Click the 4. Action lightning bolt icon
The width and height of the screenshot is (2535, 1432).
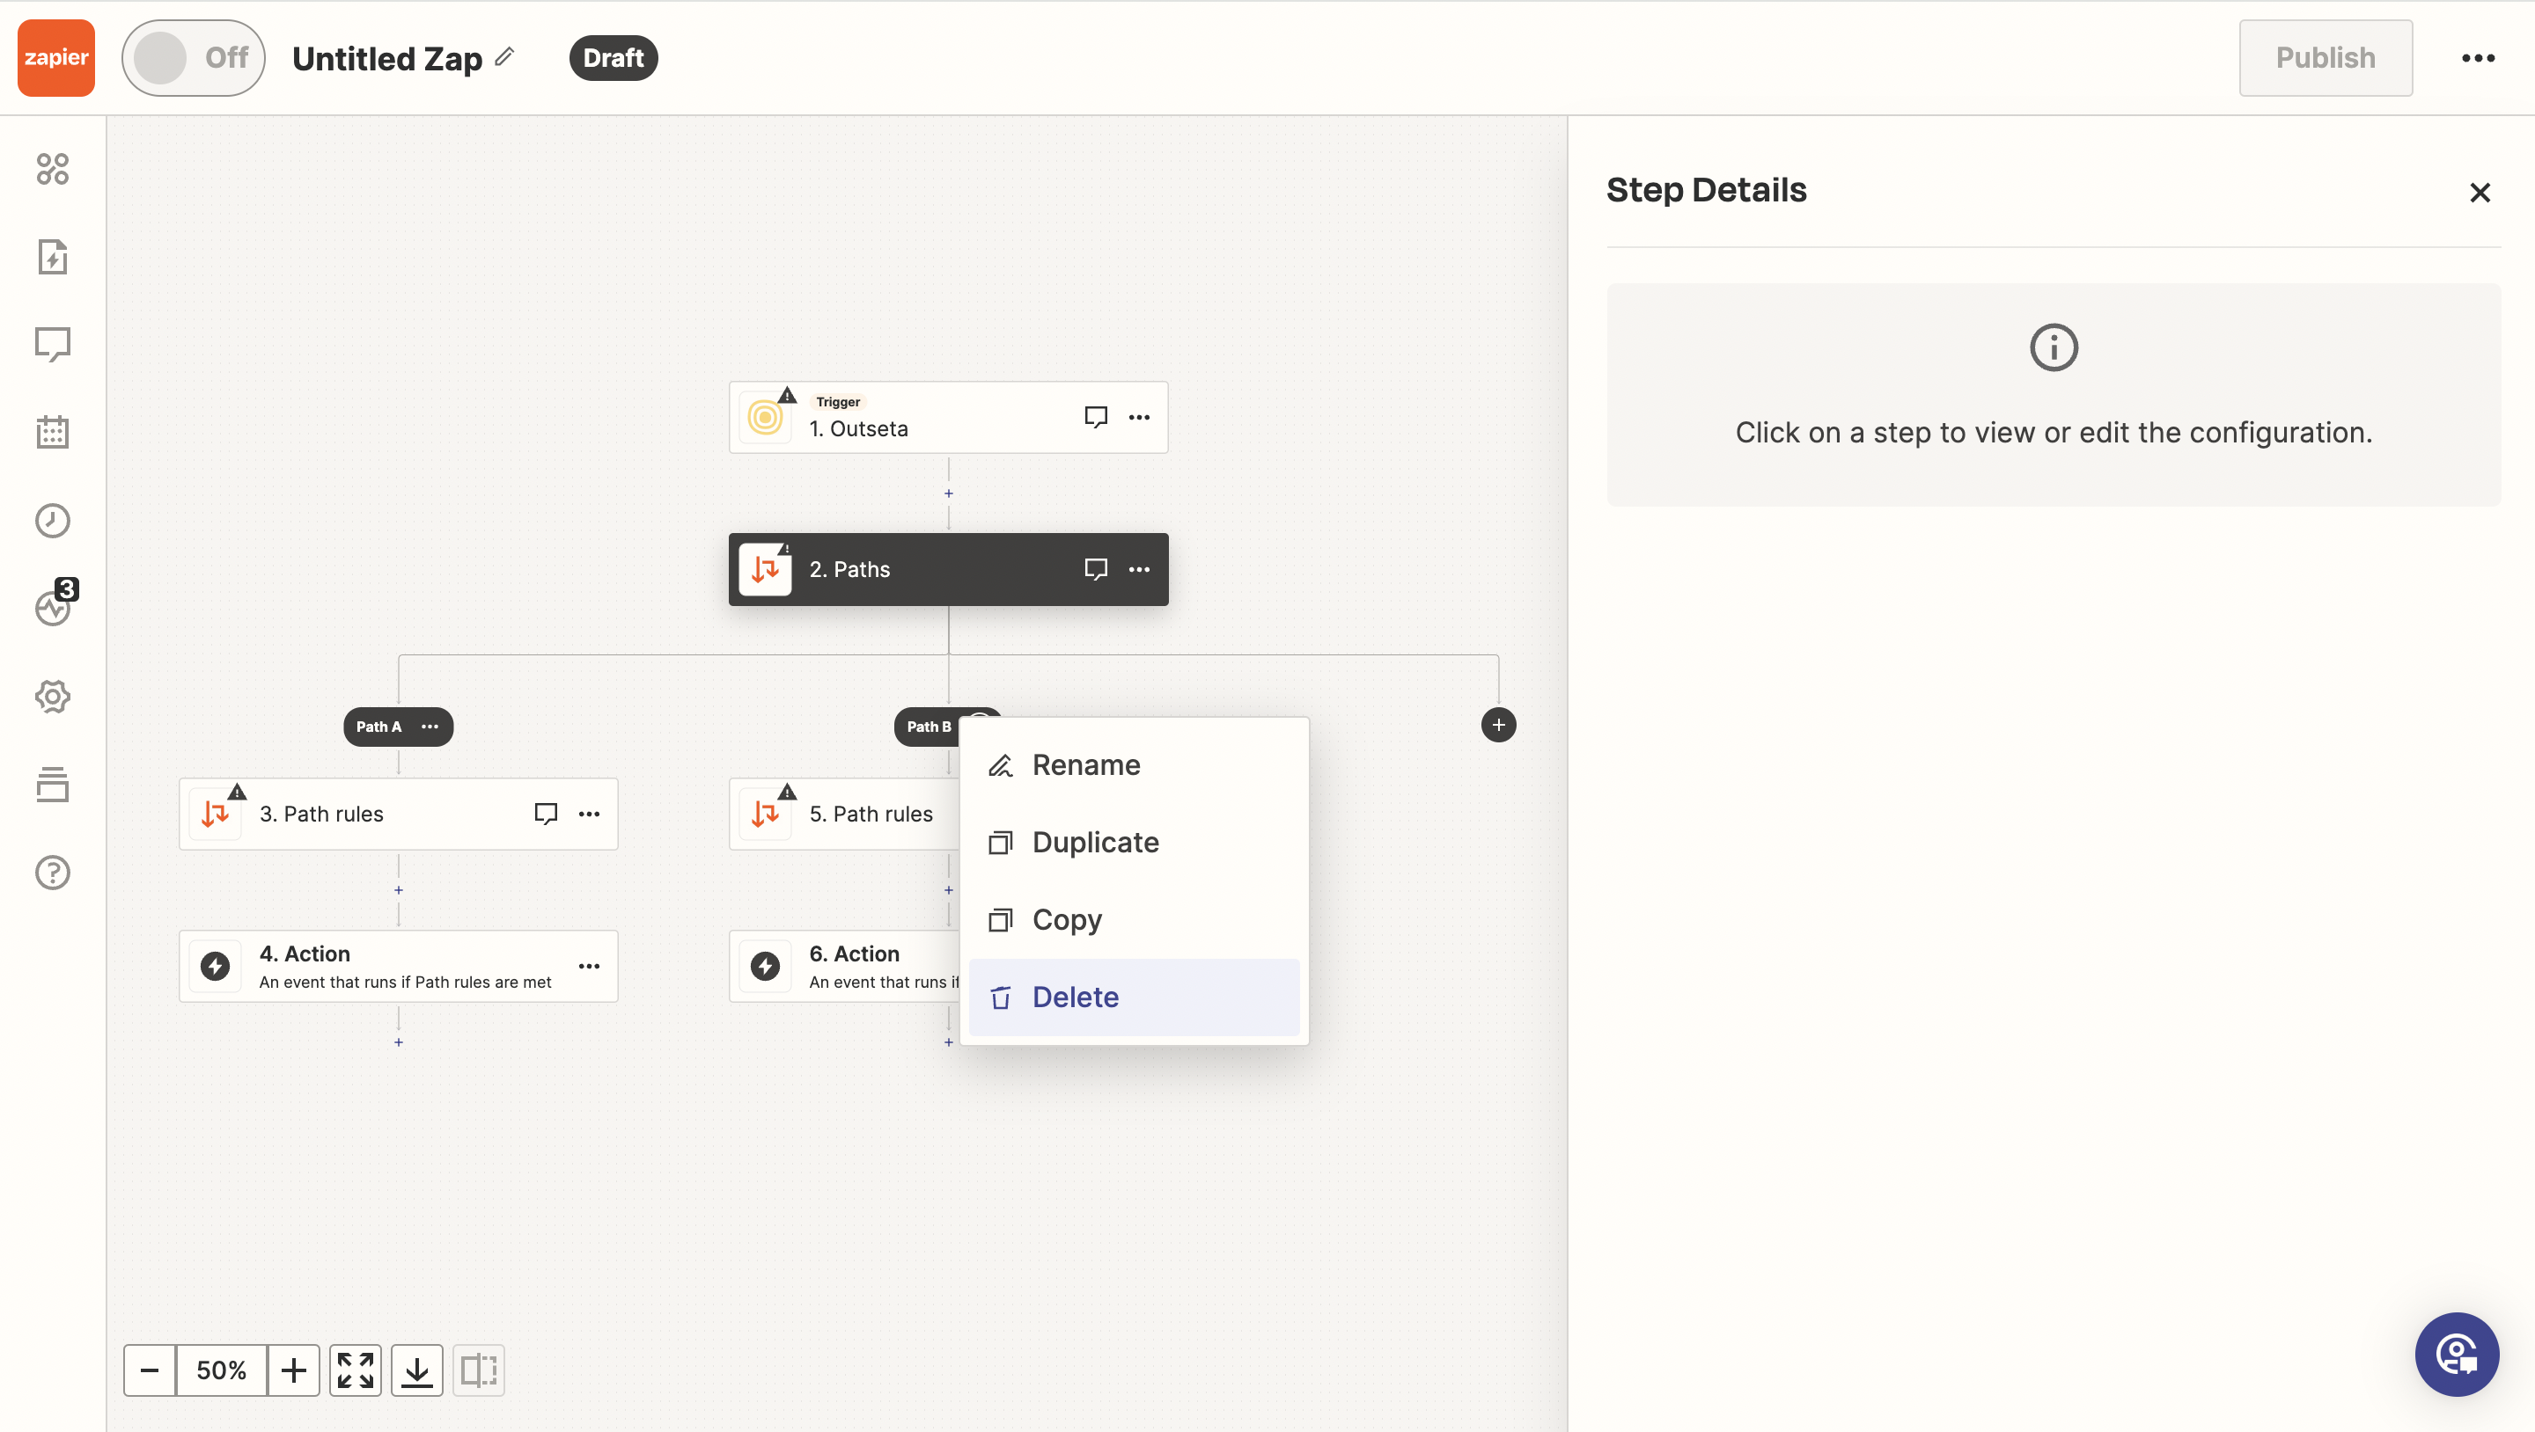coord(215,966)
